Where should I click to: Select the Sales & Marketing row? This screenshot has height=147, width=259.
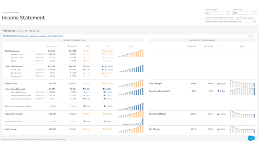click(x=18, y=92)
